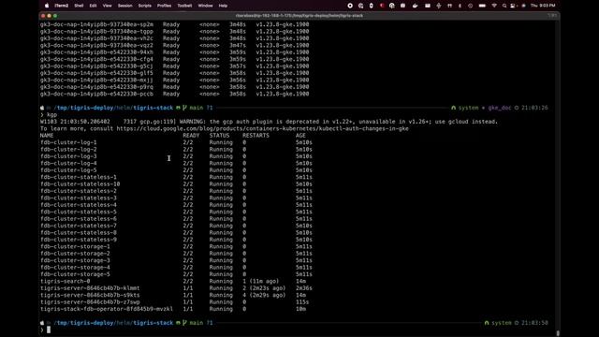Click pod name fdb-cluster-stateless-5
Screen dimensions: 599x337
[79, 212]
